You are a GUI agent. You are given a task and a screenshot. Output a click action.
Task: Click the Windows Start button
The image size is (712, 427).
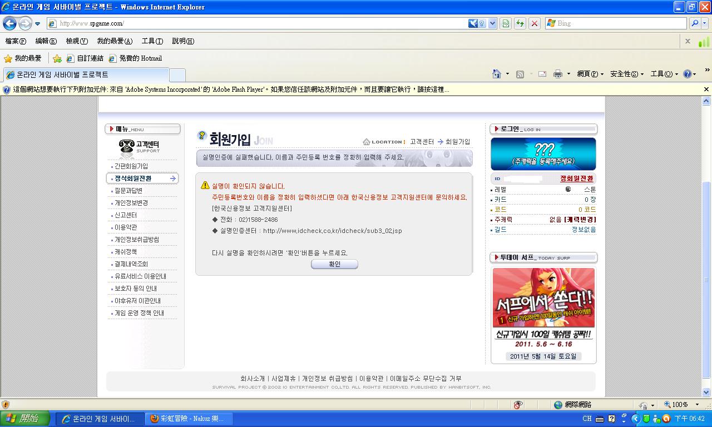tap(25, 419)
